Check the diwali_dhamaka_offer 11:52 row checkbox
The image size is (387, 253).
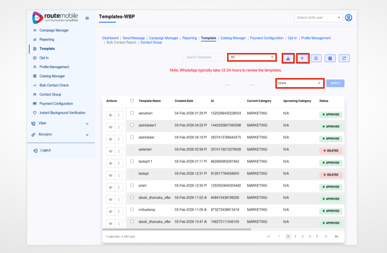(132, 198)
